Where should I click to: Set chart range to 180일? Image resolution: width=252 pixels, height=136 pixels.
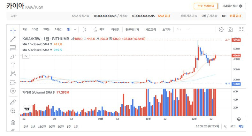pos(42,127)
